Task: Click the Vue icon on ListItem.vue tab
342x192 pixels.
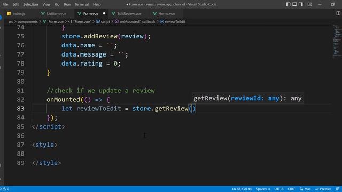Action: [x=43, y=13]
